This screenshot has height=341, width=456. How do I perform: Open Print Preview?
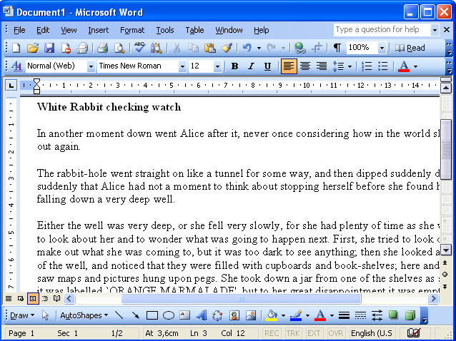tap(119, 48)
